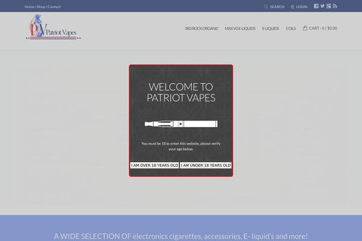Open the Facebook social icon
Image resolution: width=362 pixels, height=241 pixels.
pyautogui.click(x=316, y=6)
